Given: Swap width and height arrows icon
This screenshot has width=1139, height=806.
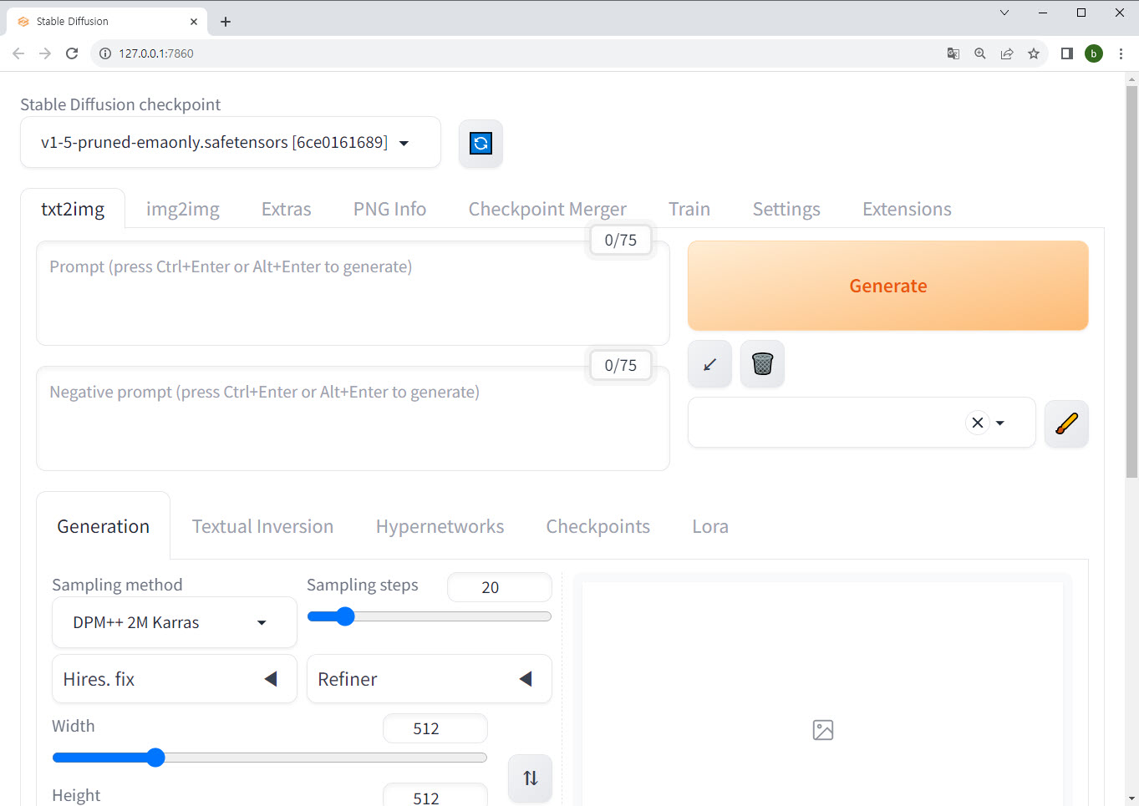Looking at the screenshot, I should click(x=530, y=778).
